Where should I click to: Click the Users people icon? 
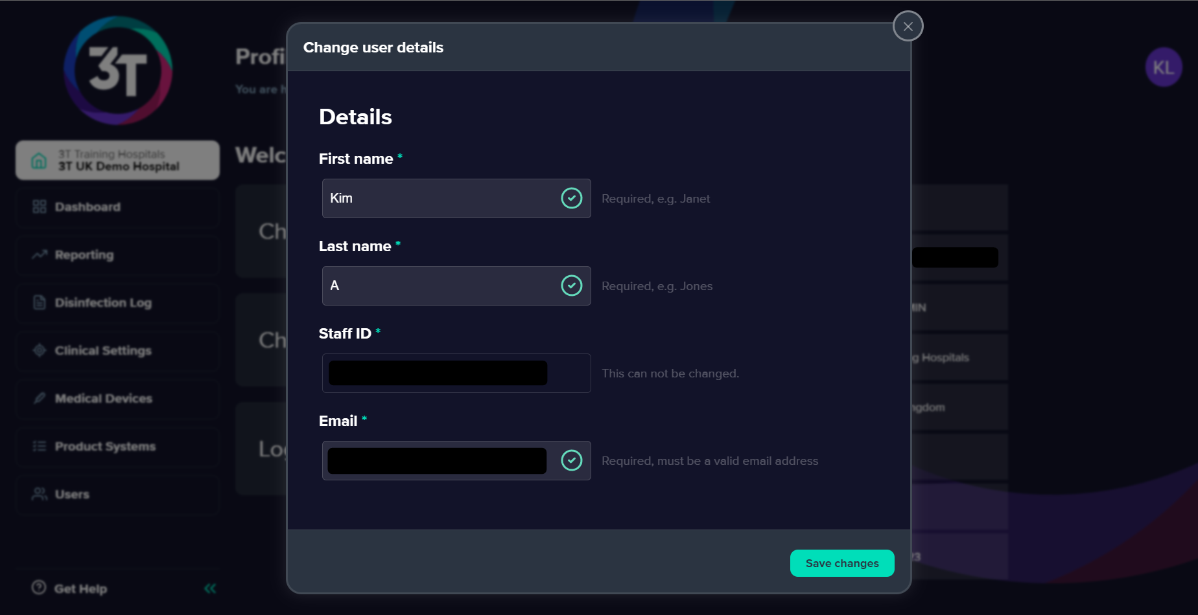click(40, 494)
